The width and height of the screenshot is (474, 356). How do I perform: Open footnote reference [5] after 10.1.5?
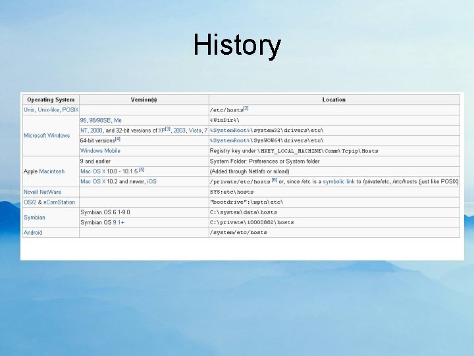point(142,170)
